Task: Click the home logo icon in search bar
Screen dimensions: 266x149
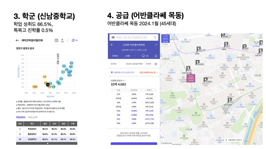Action: pos(113,37)
